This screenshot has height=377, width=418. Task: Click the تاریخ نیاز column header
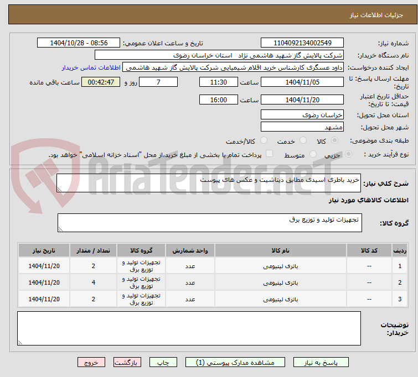pyautogui.click(x=44, y=250)
